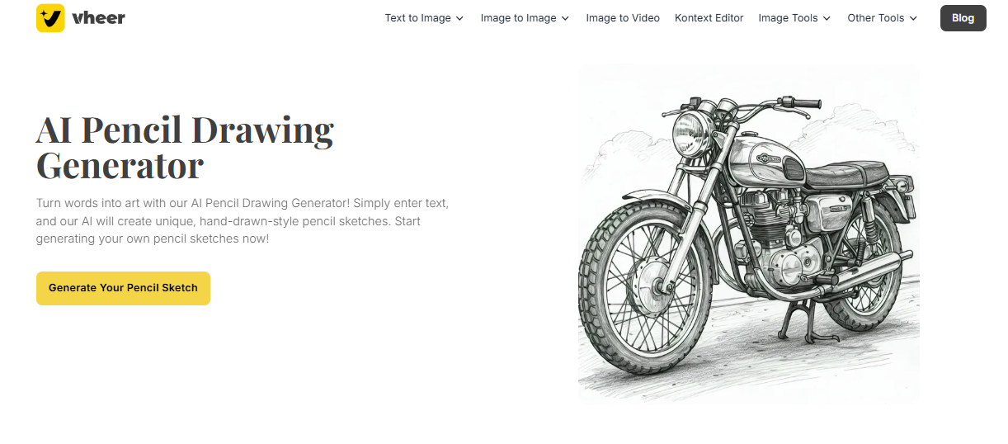Open the Kontext Editor link

click(709, 17)
